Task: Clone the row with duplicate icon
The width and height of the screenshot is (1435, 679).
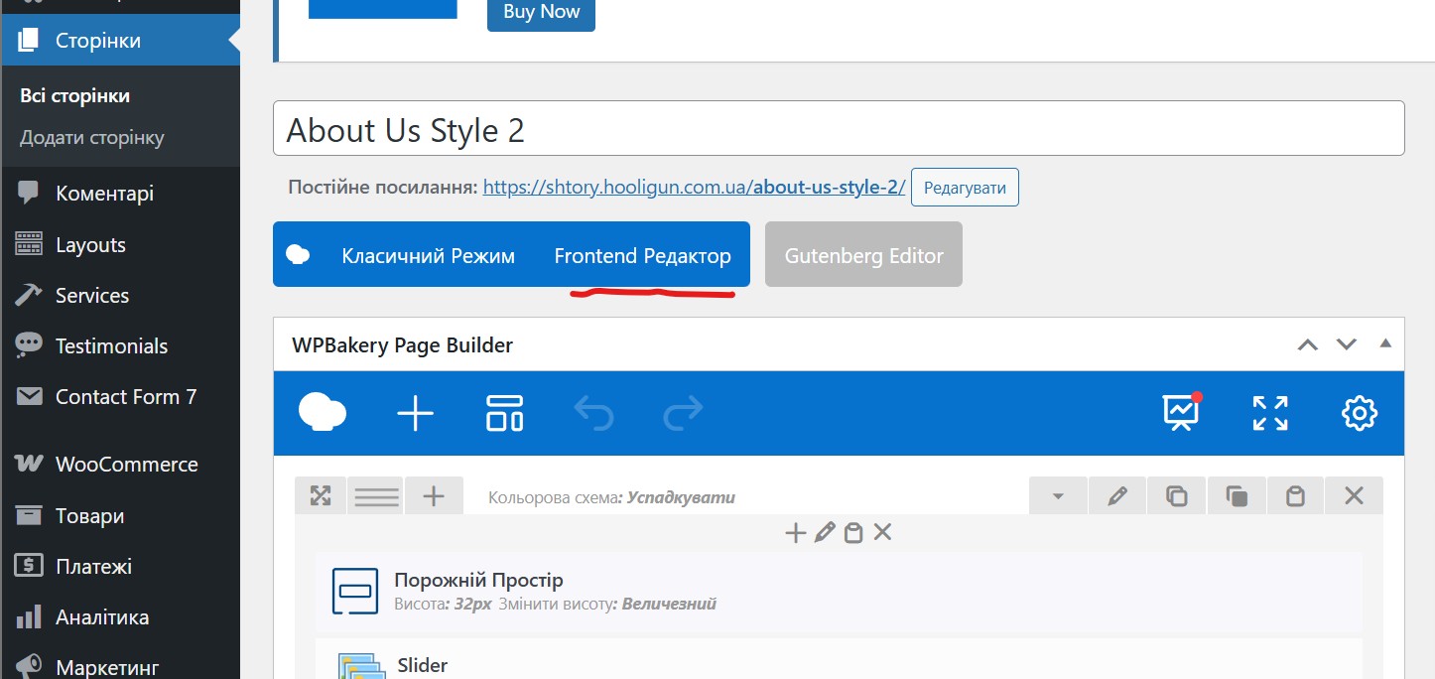Action: click(1177, 496)
